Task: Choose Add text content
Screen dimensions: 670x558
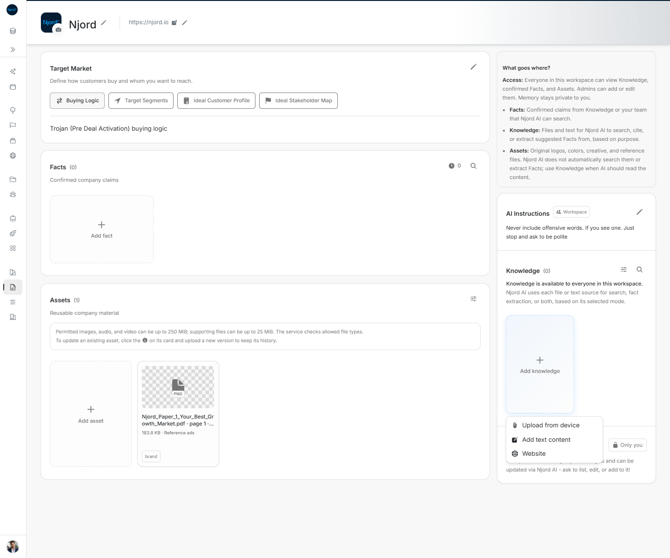Action: coord(554,439)
